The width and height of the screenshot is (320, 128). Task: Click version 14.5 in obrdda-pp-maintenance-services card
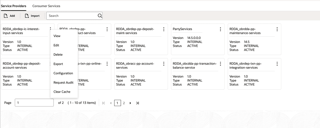pyautogui.click(x=247, y=42)
